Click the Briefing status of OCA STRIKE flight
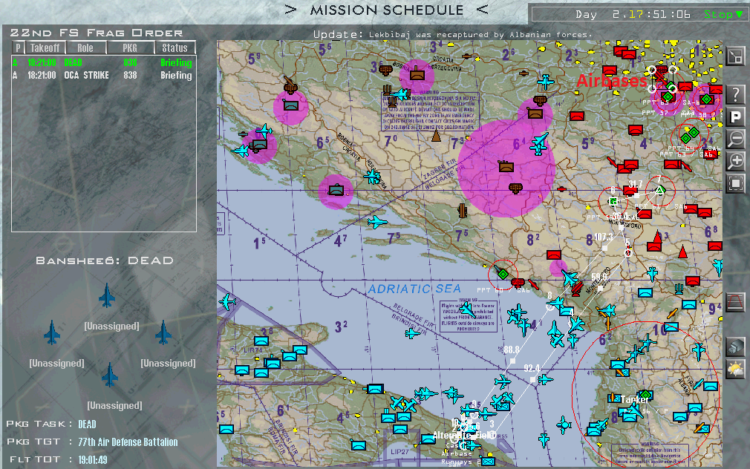This screenshot has height=469, width=750. (176, 76)
